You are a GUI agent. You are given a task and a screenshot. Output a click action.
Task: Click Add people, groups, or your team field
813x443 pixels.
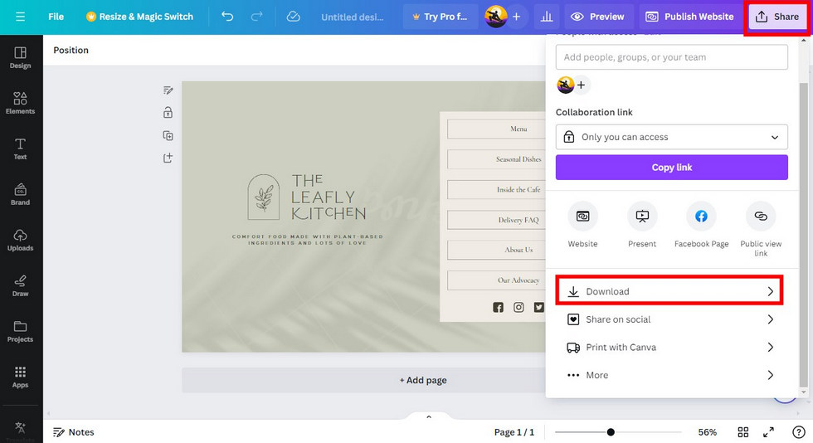pos(671,57)
